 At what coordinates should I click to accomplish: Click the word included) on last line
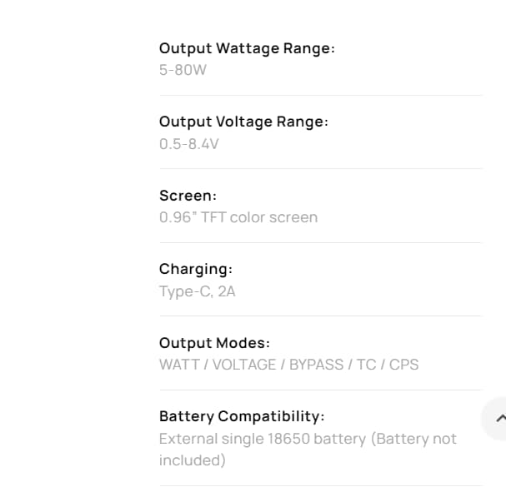coord(192,460)
